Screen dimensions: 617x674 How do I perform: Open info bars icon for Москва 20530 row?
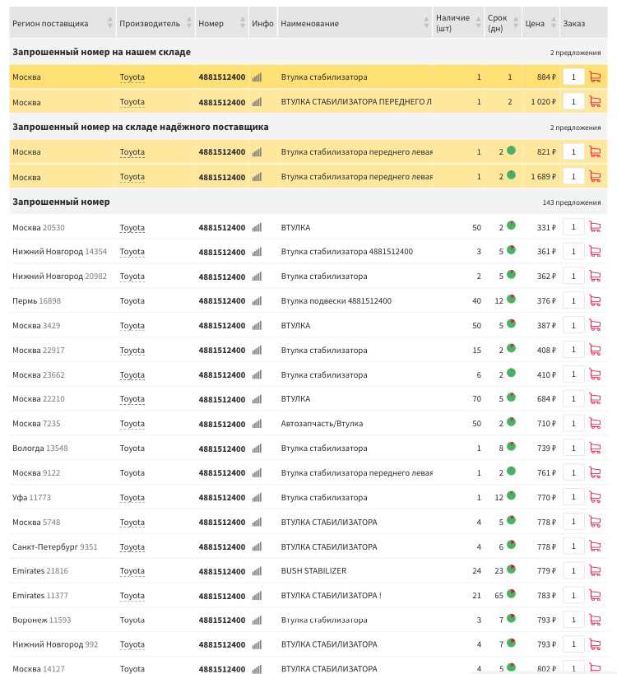(257, 227)
